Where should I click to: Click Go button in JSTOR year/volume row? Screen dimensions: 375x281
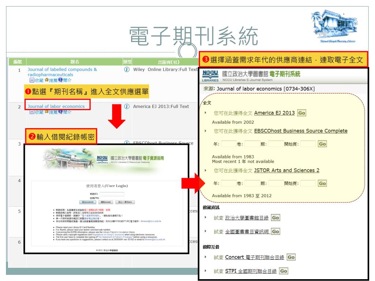pyautogui.click(x=322, y=184)
